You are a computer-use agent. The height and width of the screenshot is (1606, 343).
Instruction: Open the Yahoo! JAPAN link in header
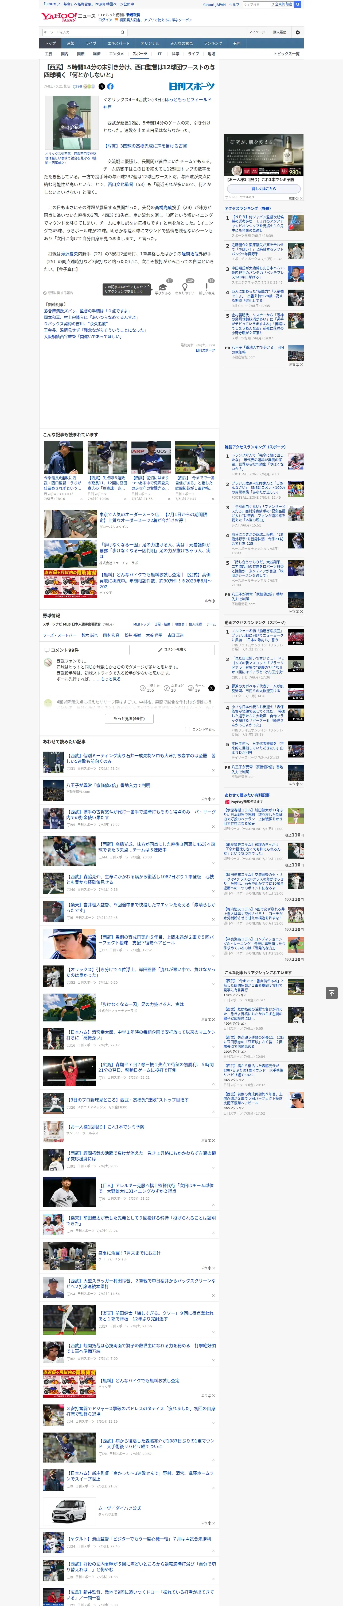pyautogui.click(x=214, y=4)
